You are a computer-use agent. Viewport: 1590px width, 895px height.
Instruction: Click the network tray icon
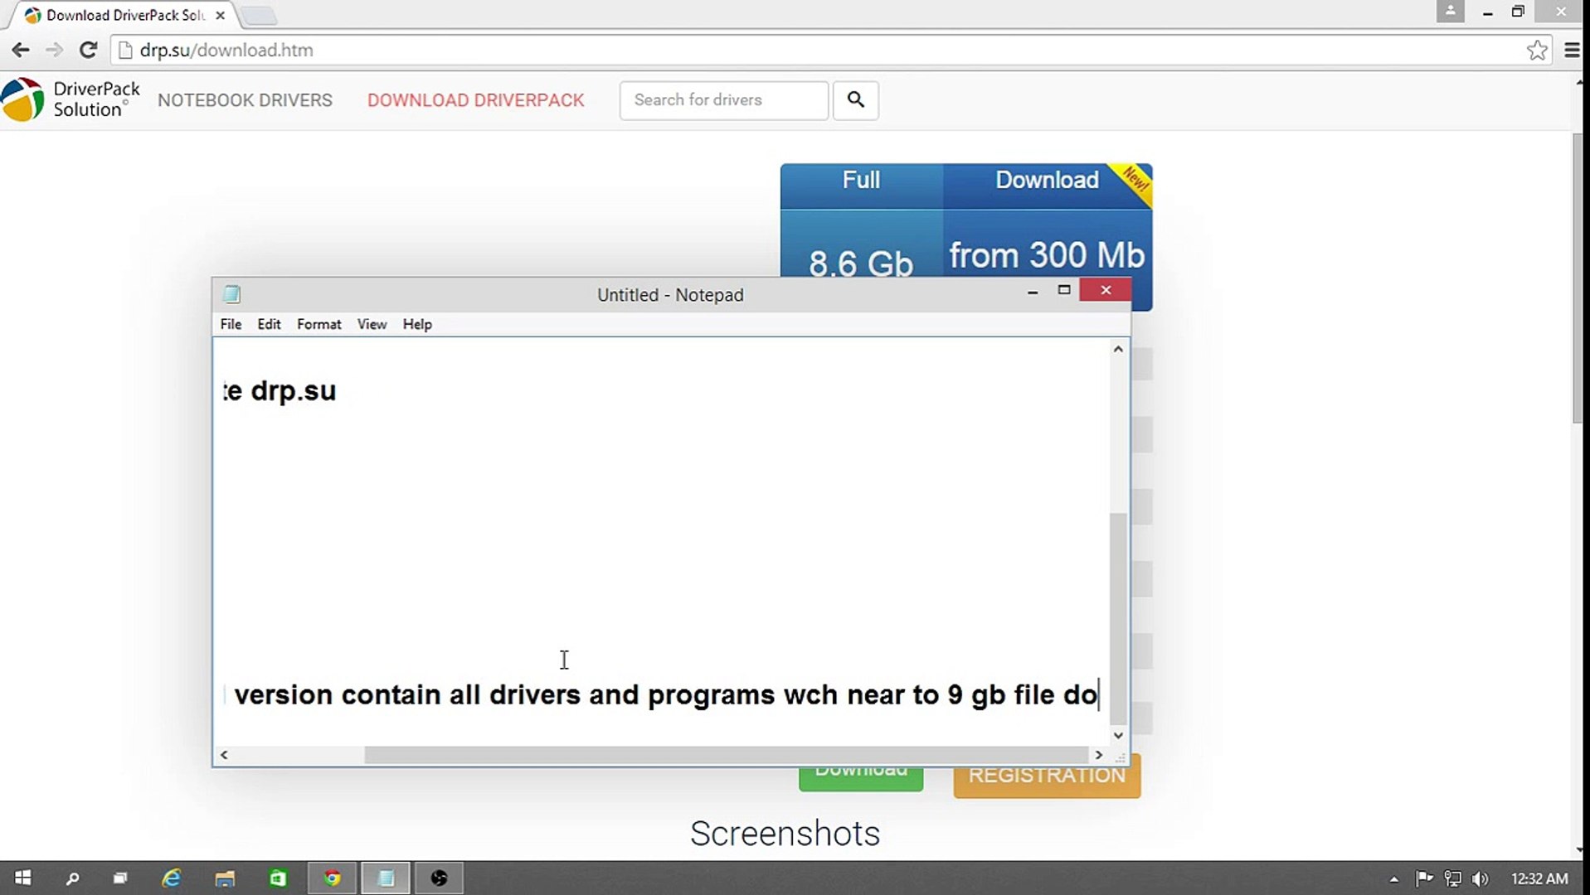(x=1452, y=878)
